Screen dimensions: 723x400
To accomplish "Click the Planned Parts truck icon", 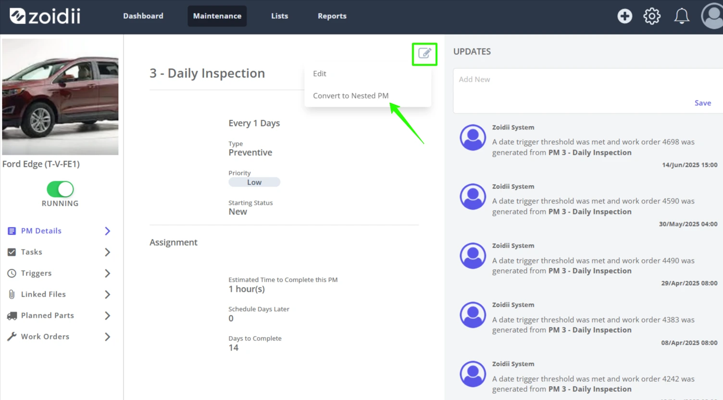I will 12,315.
